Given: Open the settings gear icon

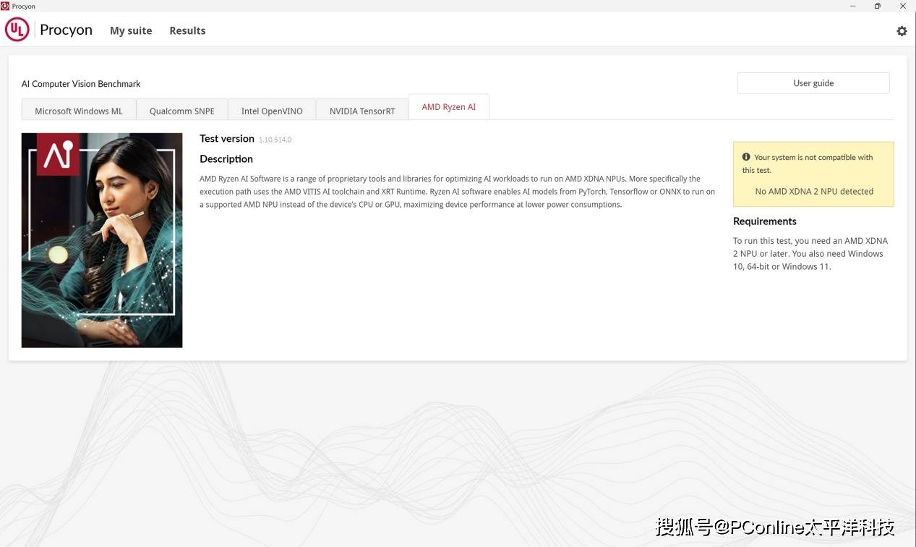Looking at the screenshot, I should pyautogui.click(x=902, y=31).
